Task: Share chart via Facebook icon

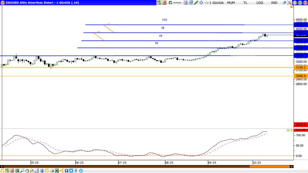Action: point(66,171)
